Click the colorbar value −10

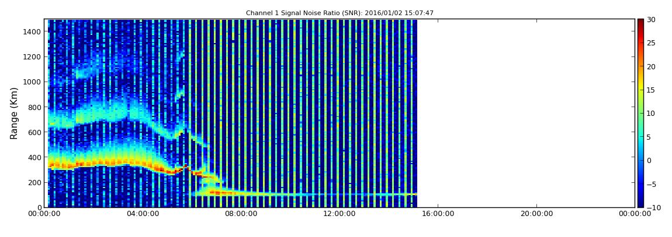tap(653, 207)
